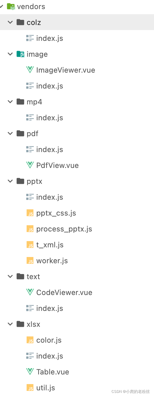Click the colz folder icon

(x=20, y=22)
